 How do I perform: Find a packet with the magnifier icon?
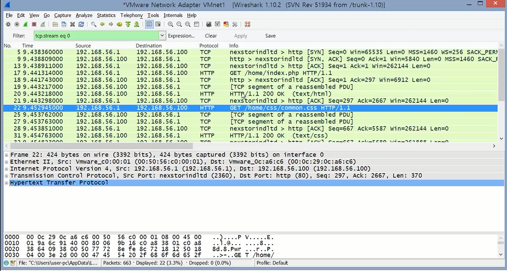(x=94, y=24)
